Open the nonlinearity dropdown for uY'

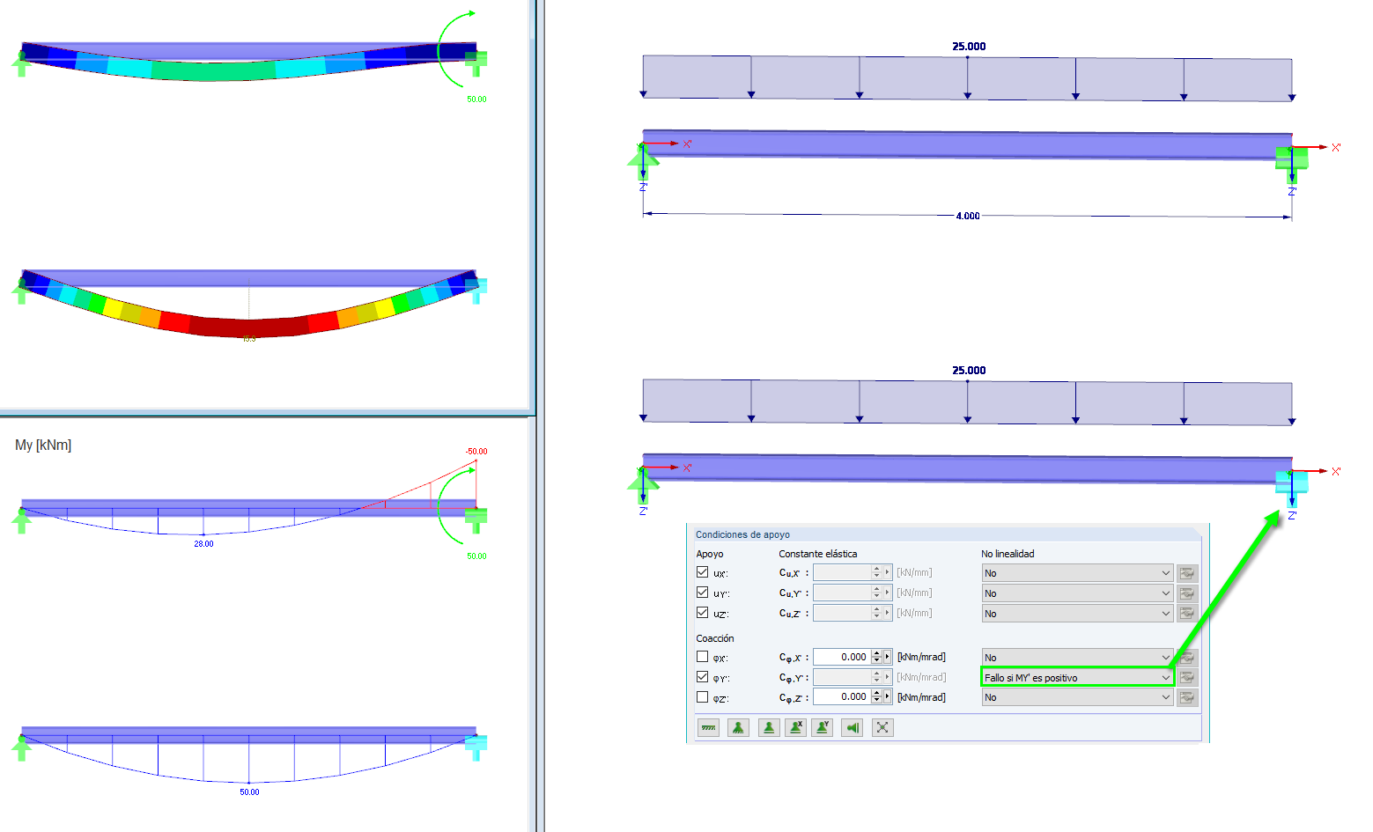[x=1077, y=593]
